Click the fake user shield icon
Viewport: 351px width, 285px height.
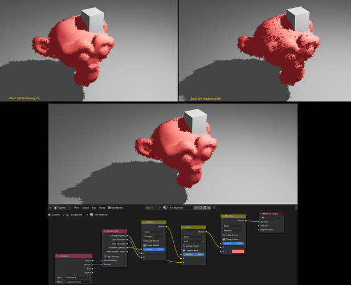pyautogui.click(x=201, y=207)
